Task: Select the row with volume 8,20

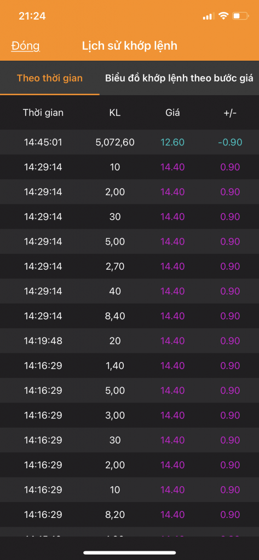Action: tap(129, 515)
